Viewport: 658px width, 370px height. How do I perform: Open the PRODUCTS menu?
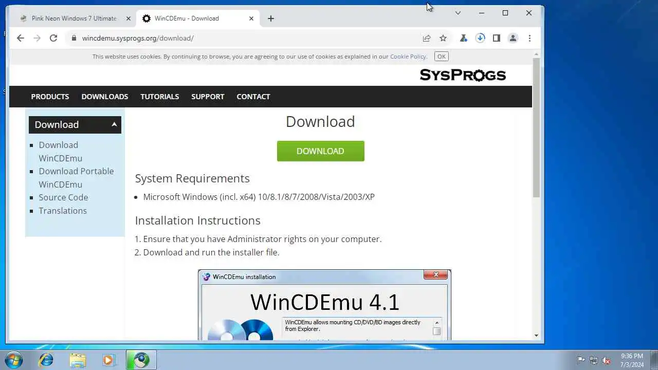click(x=50, y=97)
